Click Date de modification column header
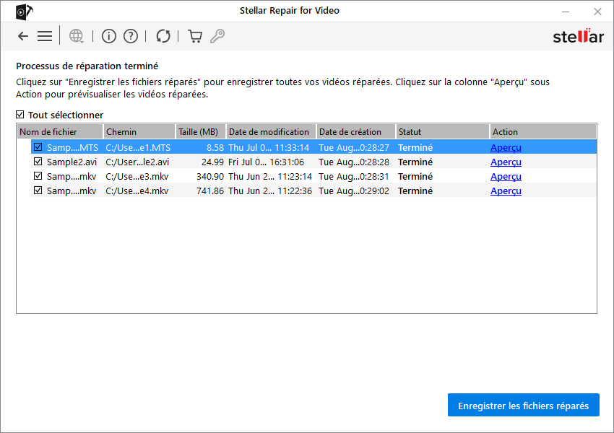The height and width of the screenshot is (433, 614). click(271, 132)
